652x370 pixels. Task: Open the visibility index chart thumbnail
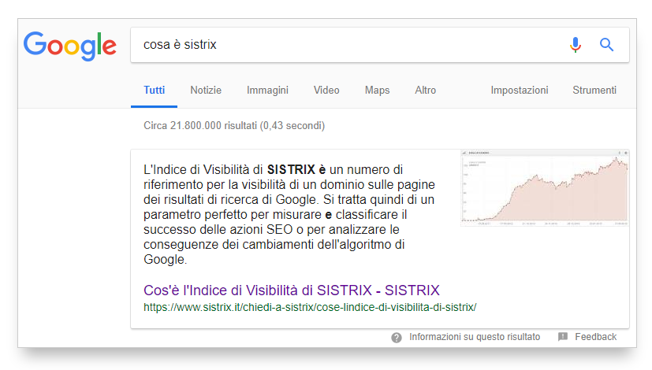click(x=545, y=187)
